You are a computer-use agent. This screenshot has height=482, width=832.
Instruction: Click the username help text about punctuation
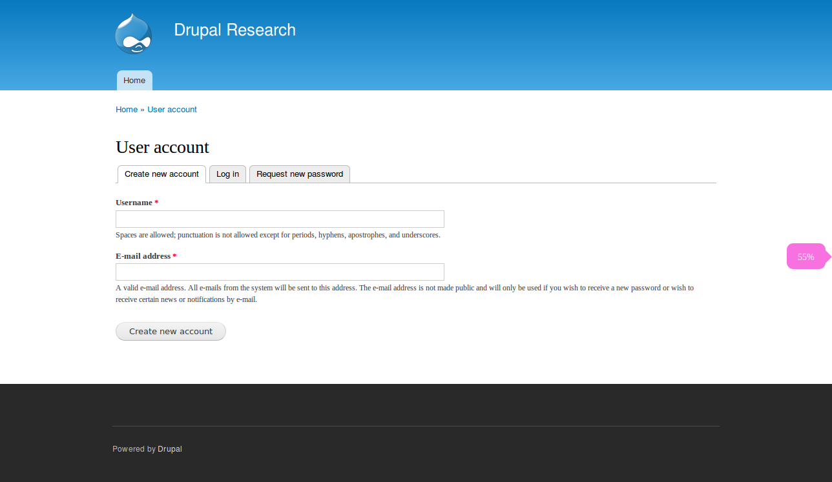[x=278, y=235]
